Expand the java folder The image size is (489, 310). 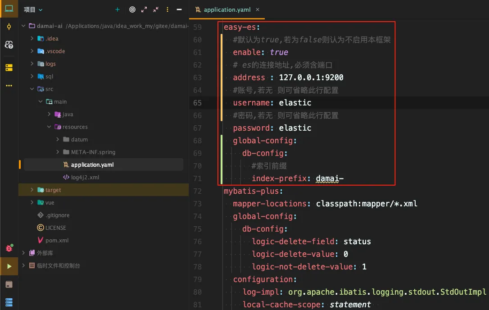tap(49, 114)
